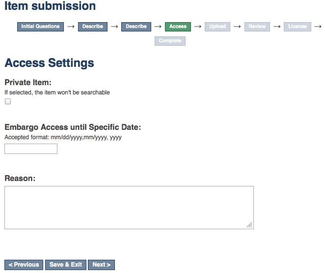Grab the Reason box resize handle
The width and height of the screenshot is (325, 273).
pyautogui.click(x=249, y=225)
